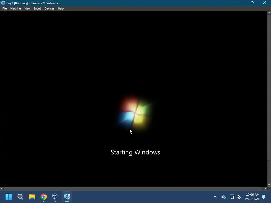The height and width of the screenshot is (203, 271).
Task: Open the Machine menu
Action: [x=15, y=8]
